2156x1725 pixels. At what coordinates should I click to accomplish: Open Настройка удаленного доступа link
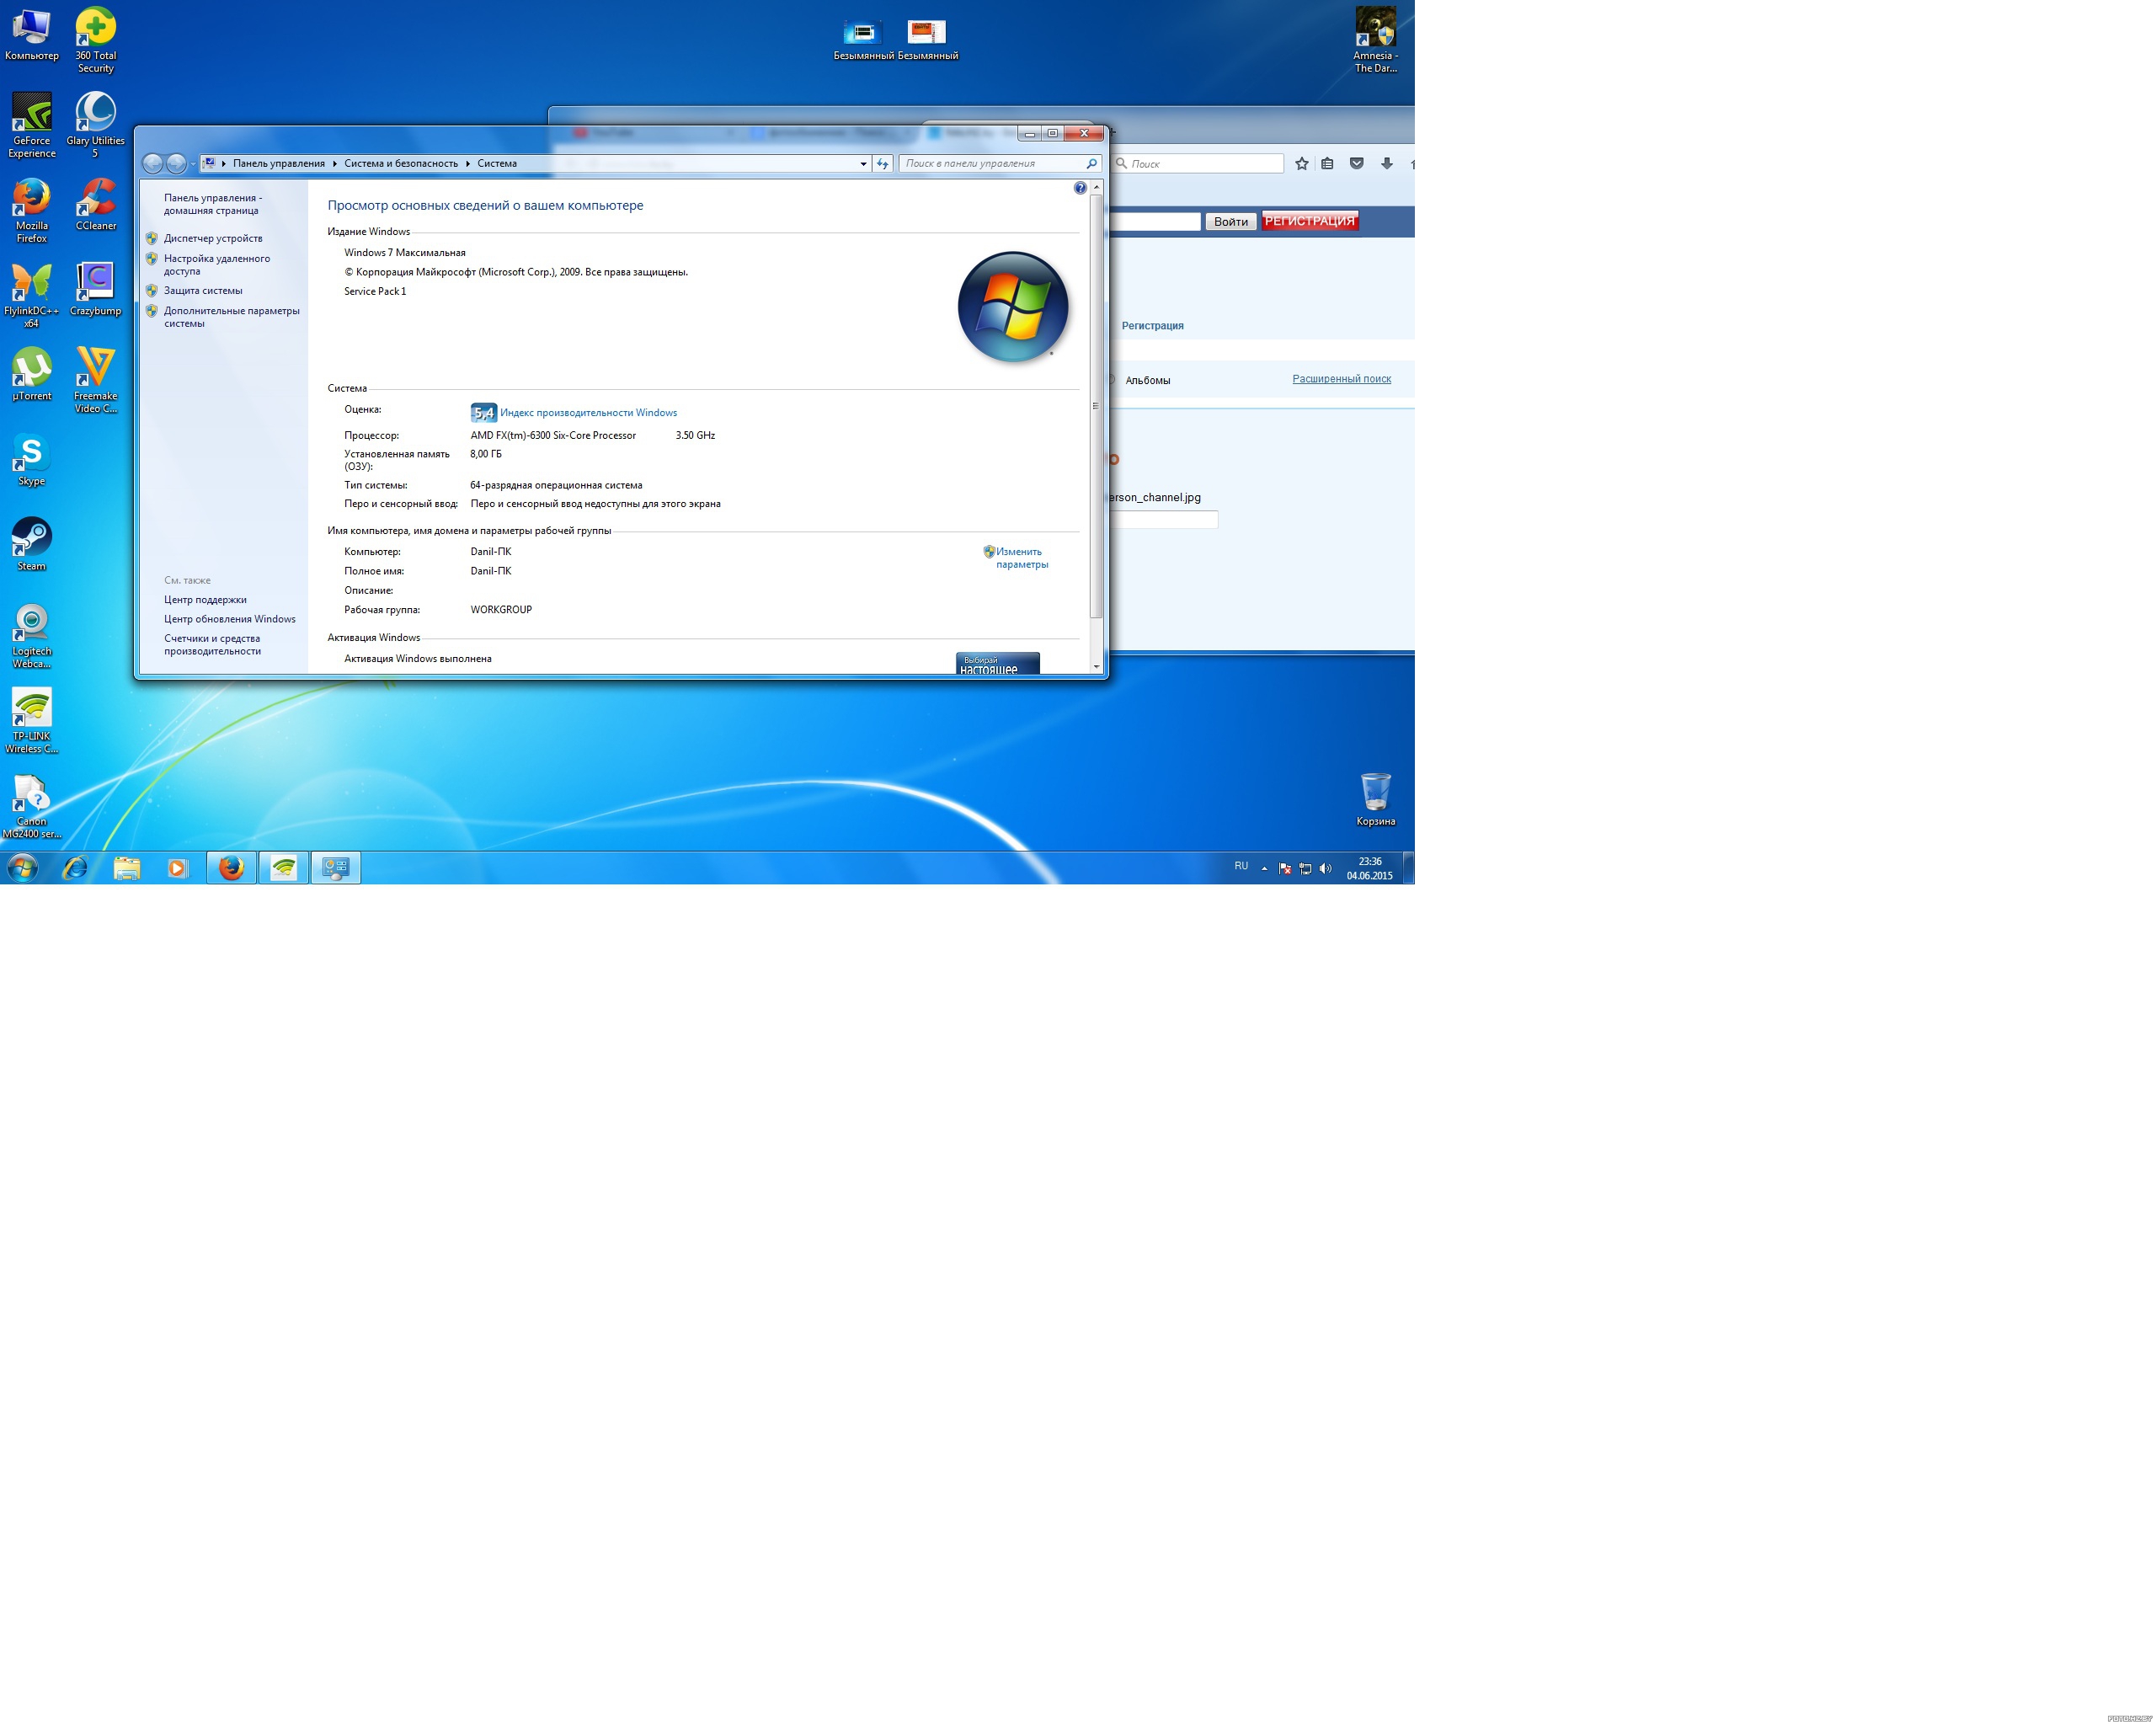pyautogui.click(x=217, y=265)
